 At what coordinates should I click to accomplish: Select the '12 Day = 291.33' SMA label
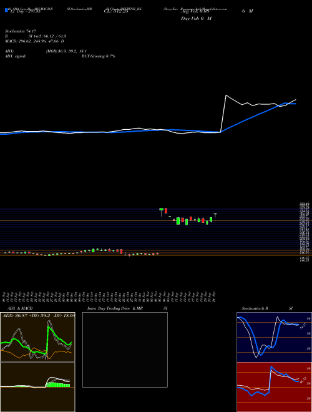[x=25, y=12]
